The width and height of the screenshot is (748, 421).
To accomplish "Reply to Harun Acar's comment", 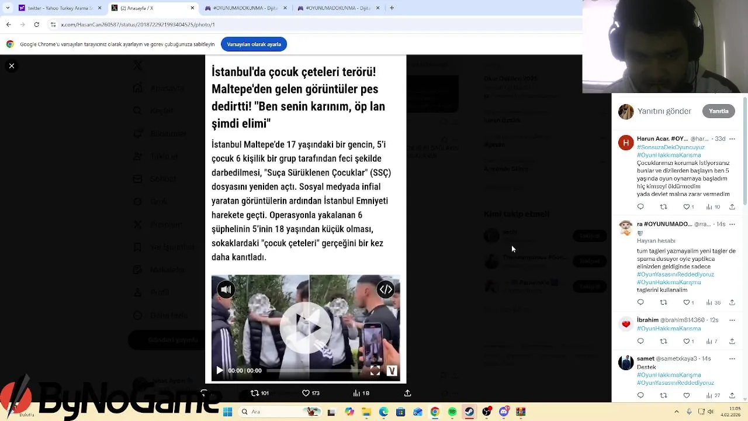I will 640,206.
